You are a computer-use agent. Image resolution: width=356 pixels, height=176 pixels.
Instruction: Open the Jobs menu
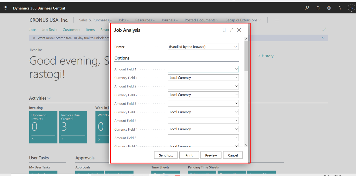coord(123,20)
